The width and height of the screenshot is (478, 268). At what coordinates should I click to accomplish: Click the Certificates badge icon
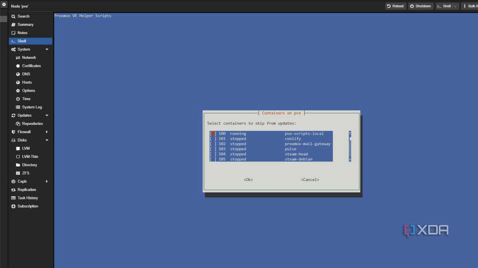[18, 66]
